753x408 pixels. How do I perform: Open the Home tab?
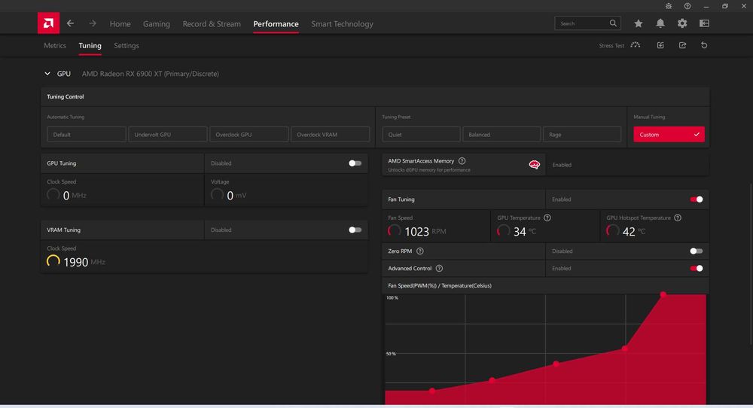pyautogui.click(x=120, y=23)
